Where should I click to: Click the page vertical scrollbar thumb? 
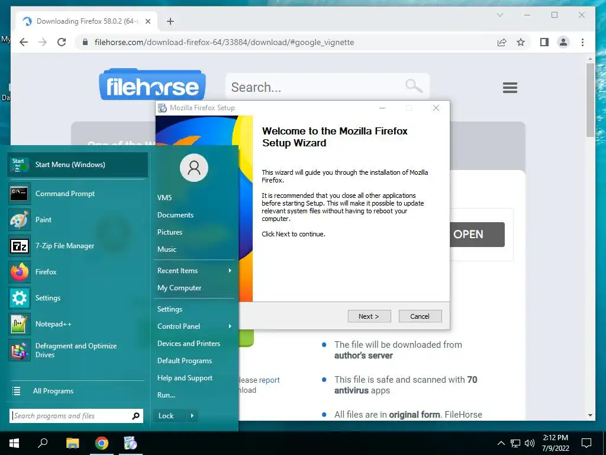[590, 100]
